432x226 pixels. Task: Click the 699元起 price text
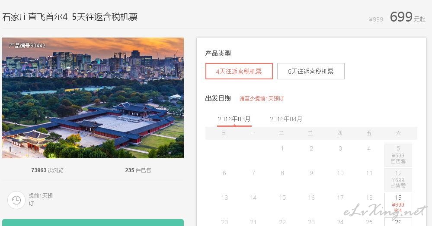click(x=408, y=17)
